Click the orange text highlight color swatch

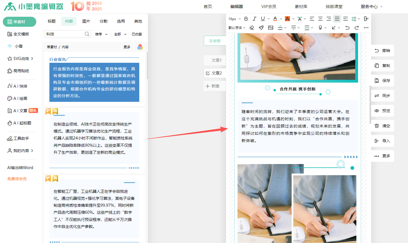(287, 19)
